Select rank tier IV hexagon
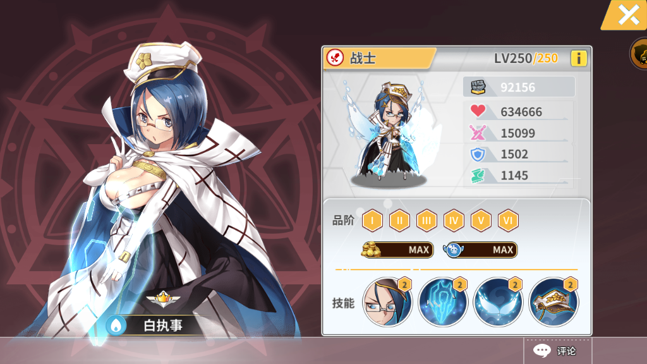The width and height of the screenshot is (647, 364). tap(454, 221)
